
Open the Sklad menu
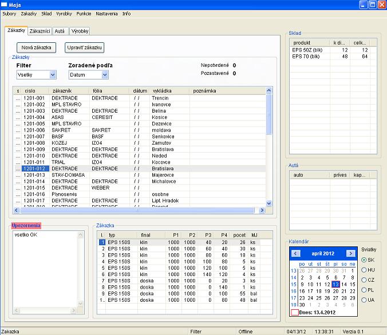click(46, 14)
